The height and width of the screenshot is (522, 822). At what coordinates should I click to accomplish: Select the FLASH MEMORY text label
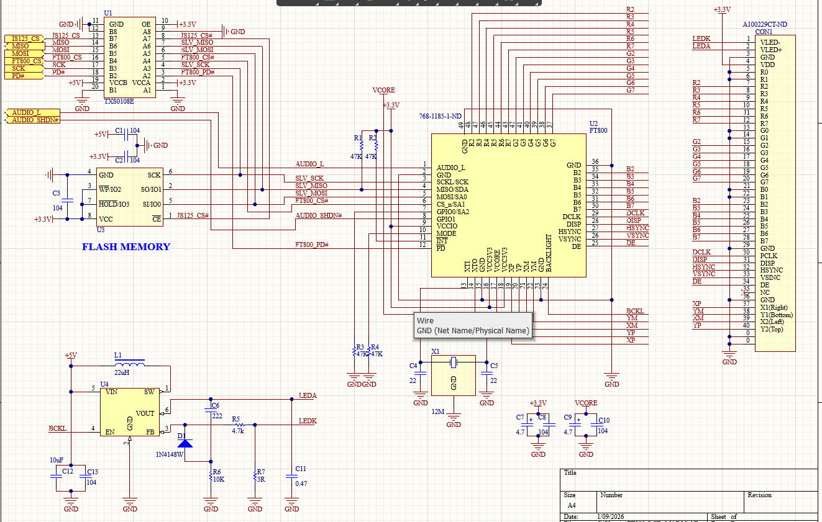[x=126, y=247]
